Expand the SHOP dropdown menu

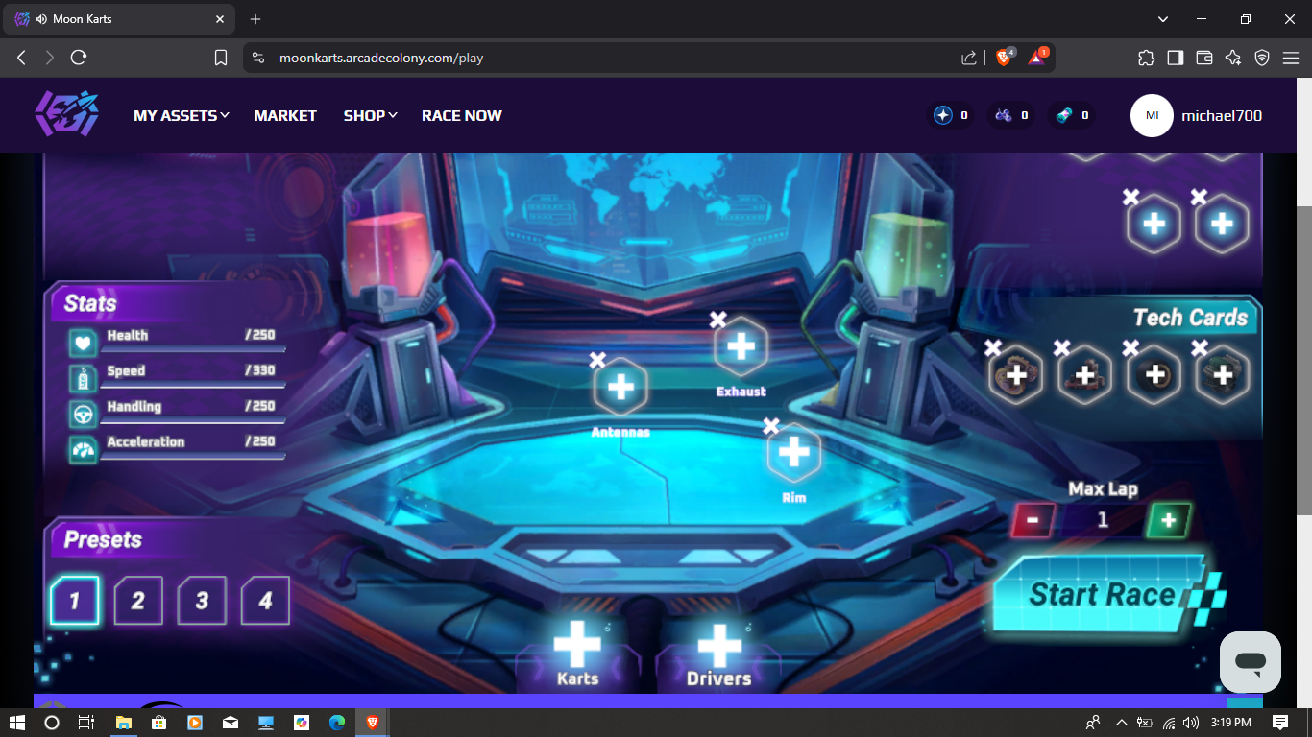[x=371, y=115]
